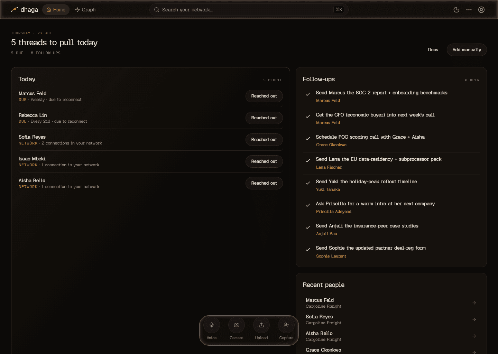Open Priscilla Adeyemi link in Follow-ups
This screenshot has height=354, width=498.
coord(334,212)
